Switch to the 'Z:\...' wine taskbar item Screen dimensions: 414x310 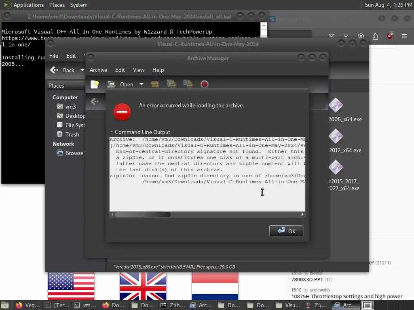tap(316, 305)
